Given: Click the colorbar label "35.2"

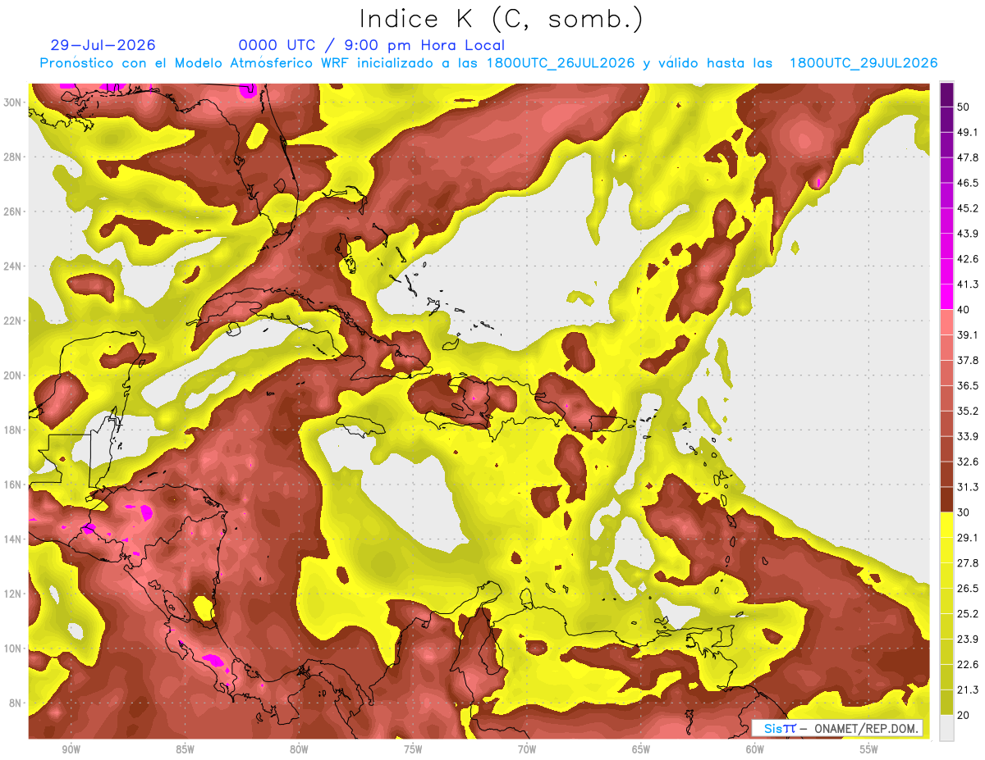Looking at the screenshot, I should pyautogui.click(x=966, y=411).
